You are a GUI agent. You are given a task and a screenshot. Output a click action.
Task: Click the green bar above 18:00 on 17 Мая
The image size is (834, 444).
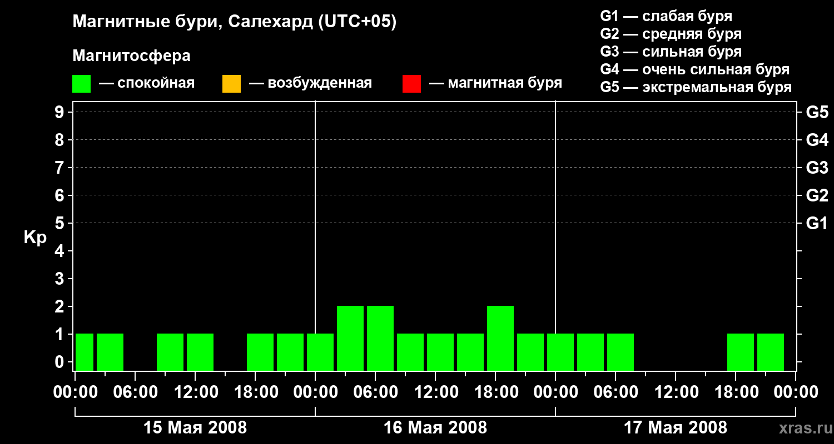[x=741, y=352]
